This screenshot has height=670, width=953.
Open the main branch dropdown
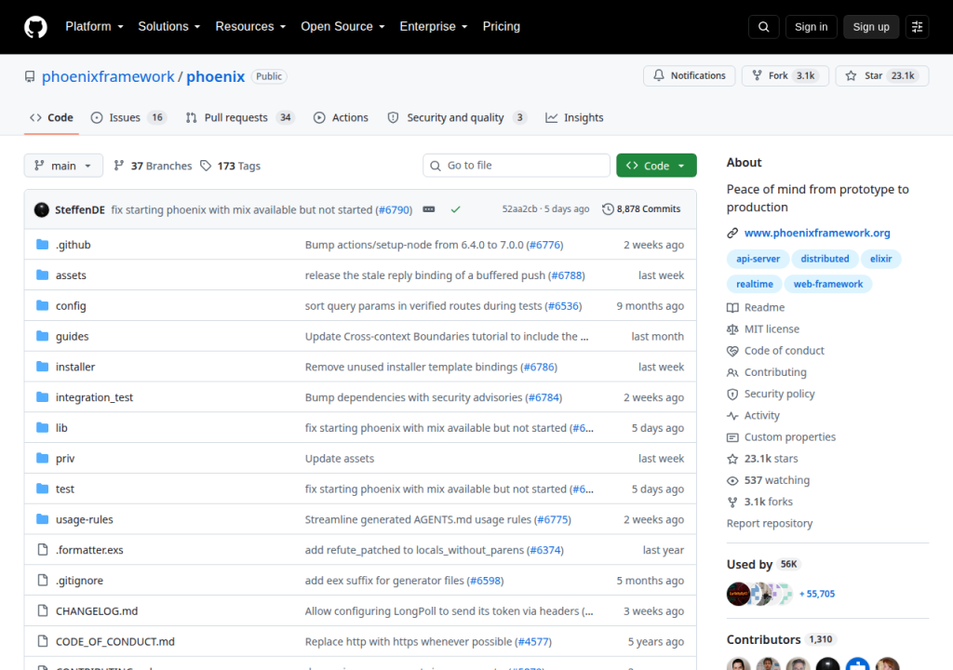pos(63,166)
